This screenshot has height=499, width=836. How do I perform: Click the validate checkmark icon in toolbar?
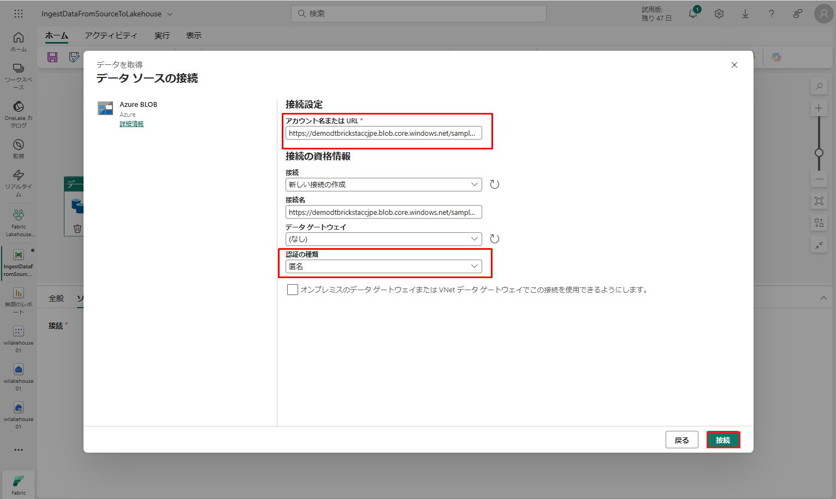(x=74, y=57)
